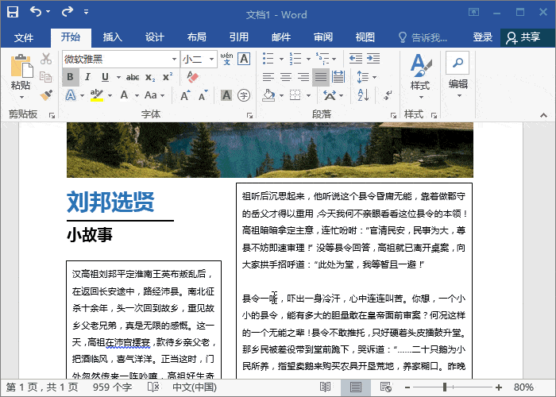Redo the last action
556x397 pixels.
coord(67,12)
